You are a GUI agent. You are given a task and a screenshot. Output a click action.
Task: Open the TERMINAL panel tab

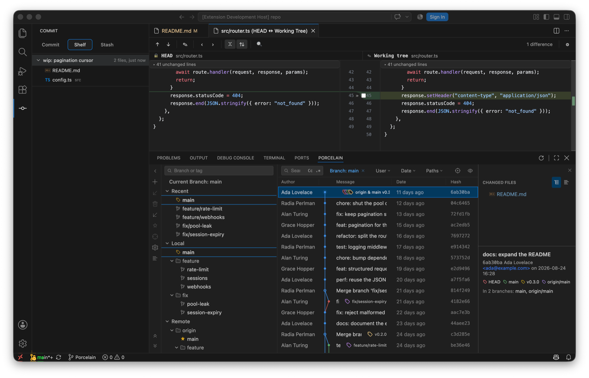[x=274, y=158]
